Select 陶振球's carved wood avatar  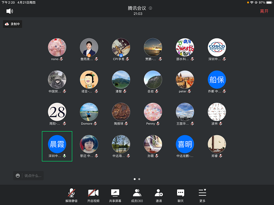click(121, 112)
